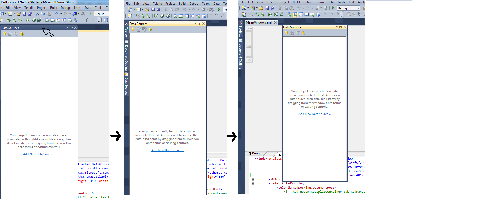Click Save icon in right screenshot toolbar
Viewport: 481px width, 201px height.
[267, 8]
